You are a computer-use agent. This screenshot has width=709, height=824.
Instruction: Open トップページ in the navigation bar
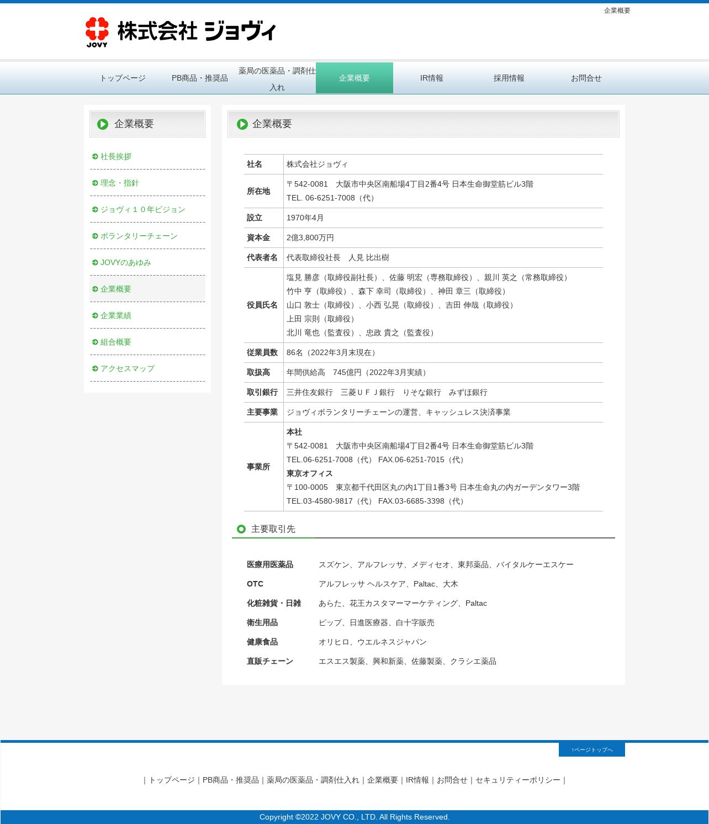tap(123, 78)
